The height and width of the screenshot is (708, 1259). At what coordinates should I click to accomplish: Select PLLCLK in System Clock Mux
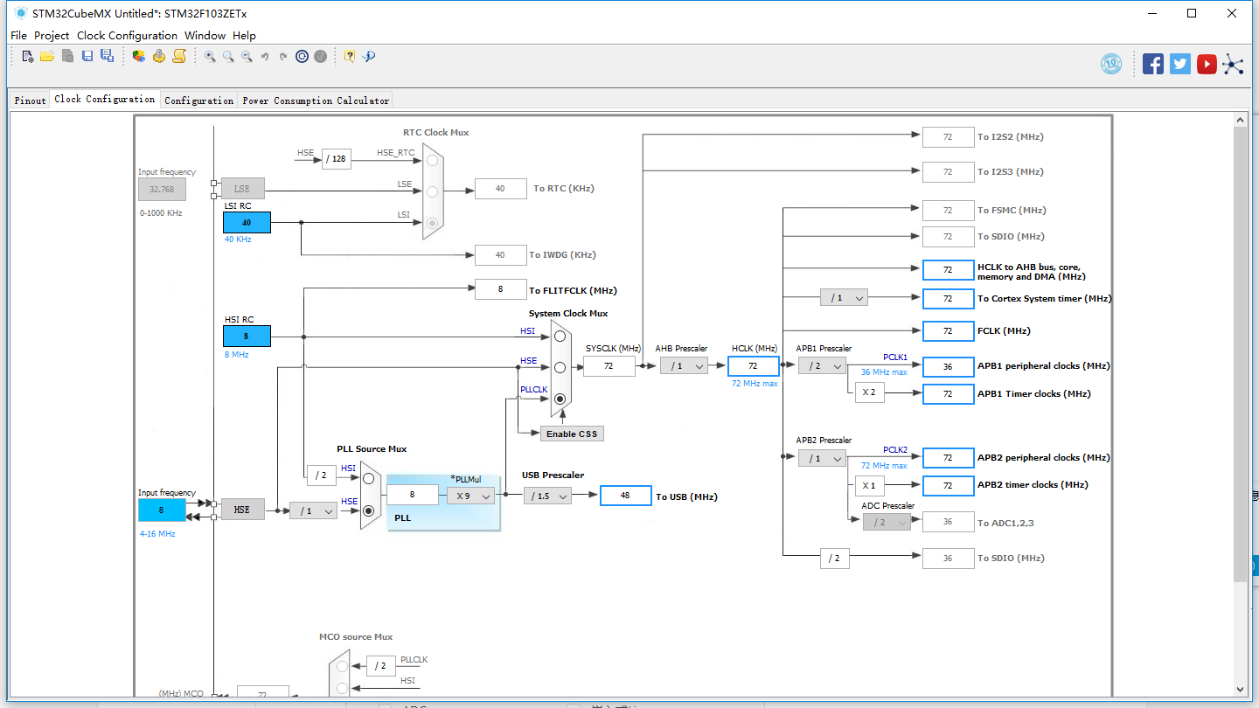[x=560, y=399]
